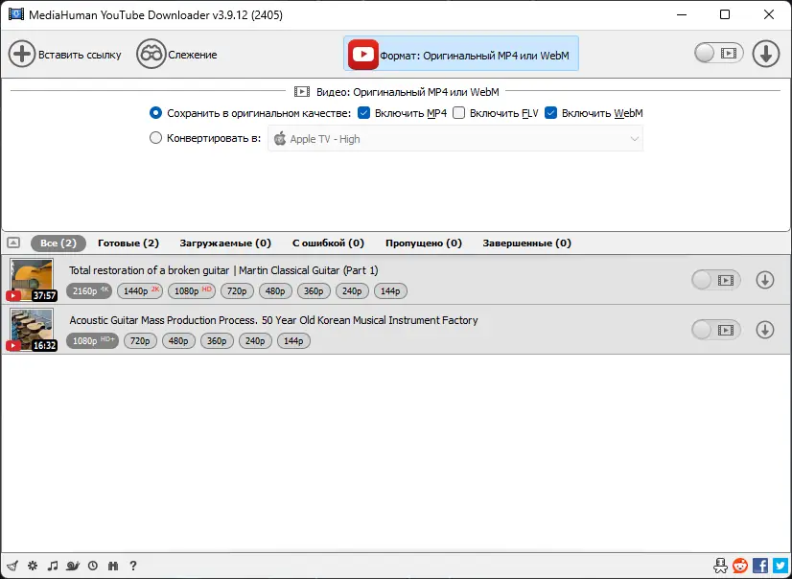Select 480p for Total restoration video
This screenshot has width=792, height=579.
[x=275, y=291]
